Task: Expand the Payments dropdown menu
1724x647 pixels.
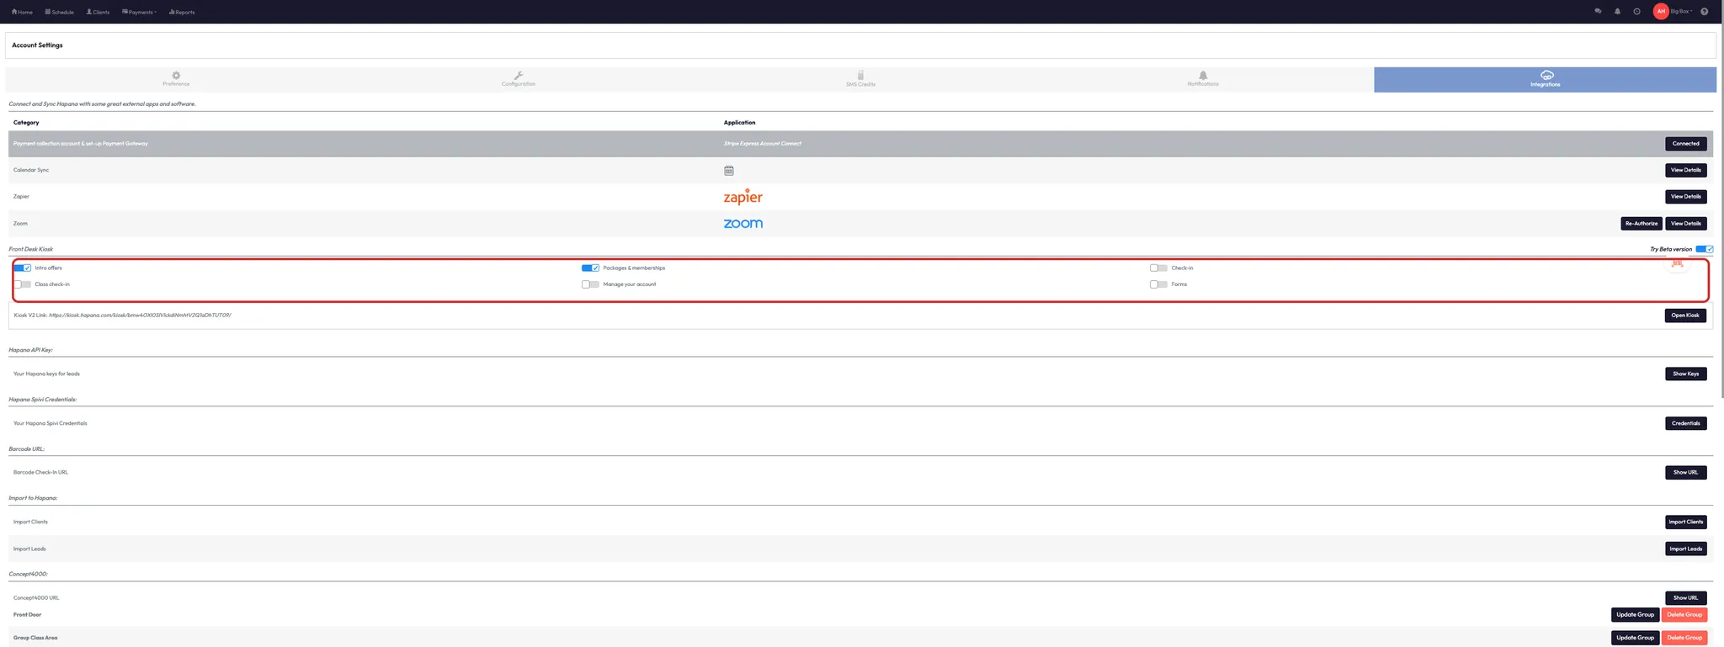Action: click(139, 12)
